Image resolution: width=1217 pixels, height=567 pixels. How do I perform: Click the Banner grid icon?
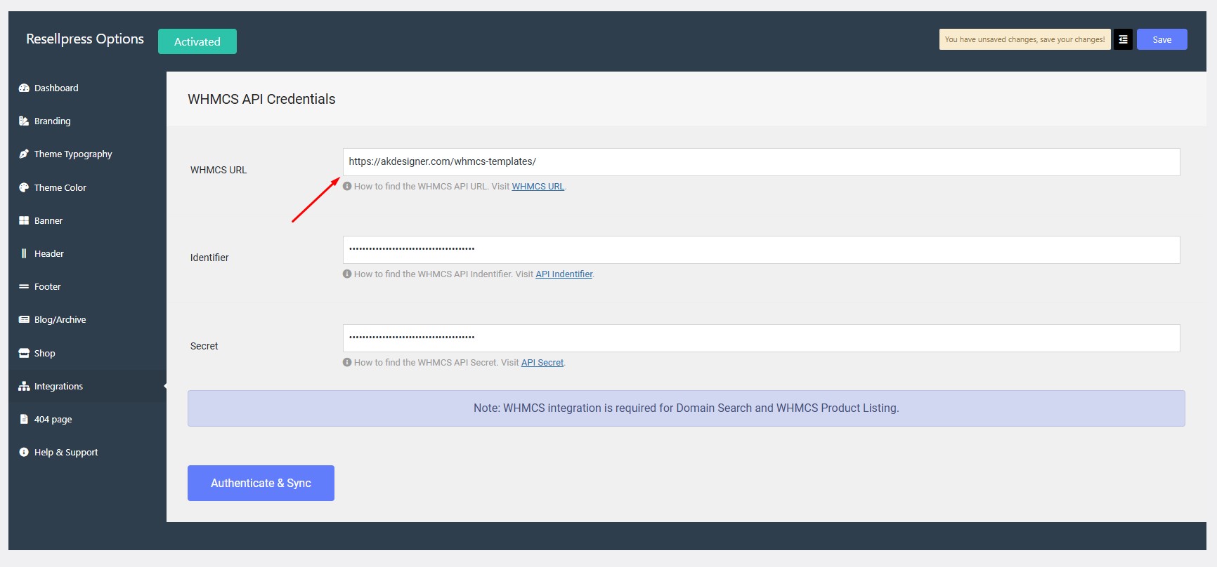pyautogui.click(x=24, y=220)
